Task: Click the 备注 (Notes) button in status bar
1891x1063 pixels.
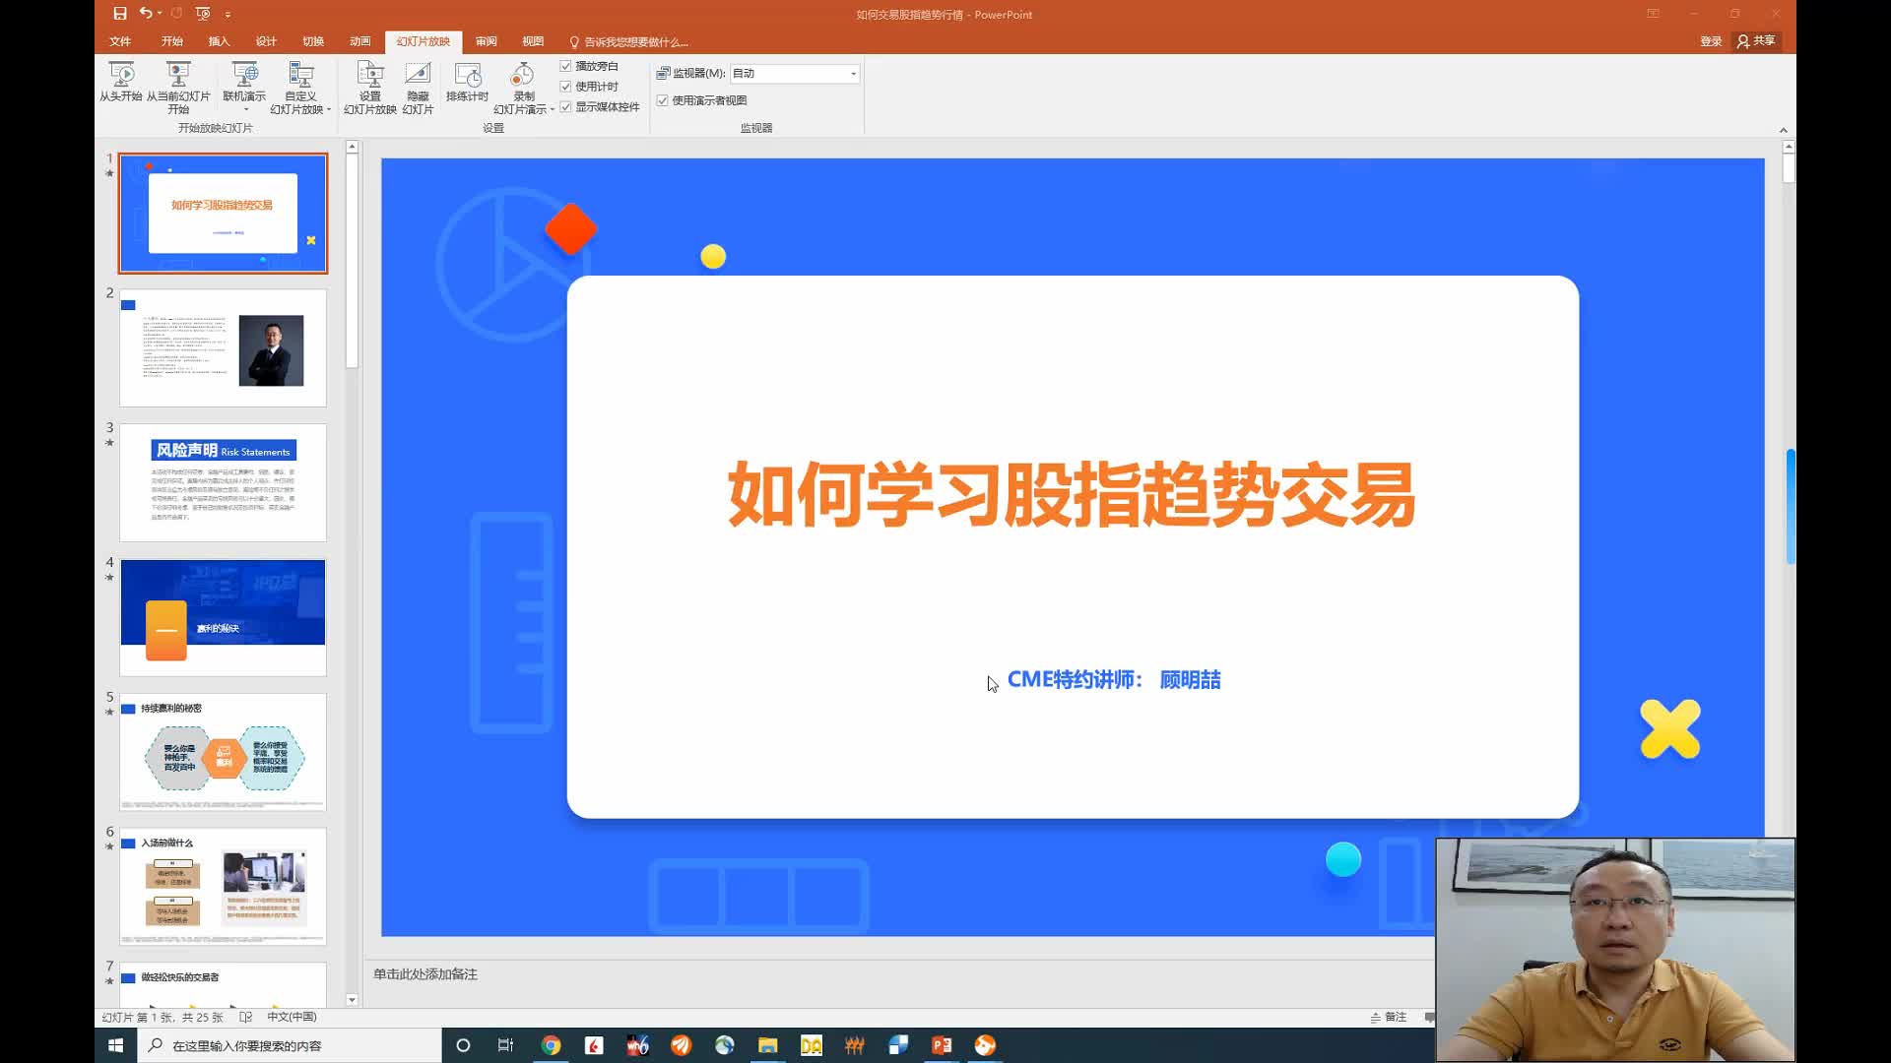Action: pos(1389,1017)
